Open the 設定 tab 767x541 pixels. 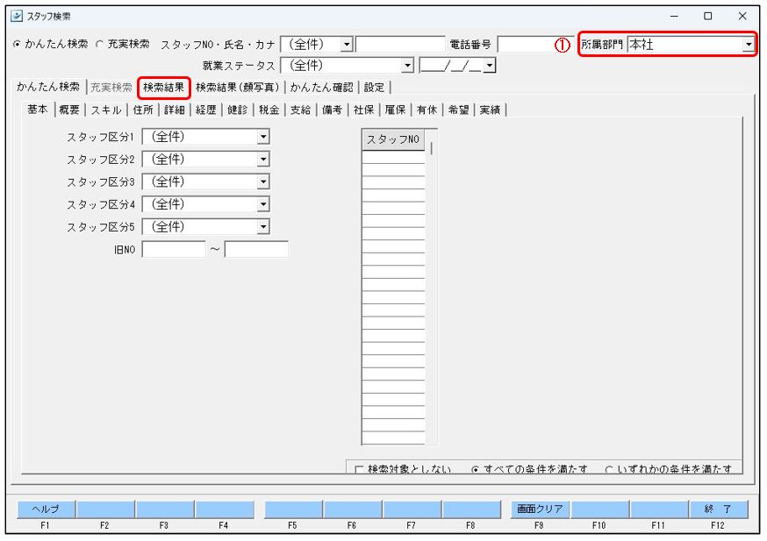(x=374, y=88)
